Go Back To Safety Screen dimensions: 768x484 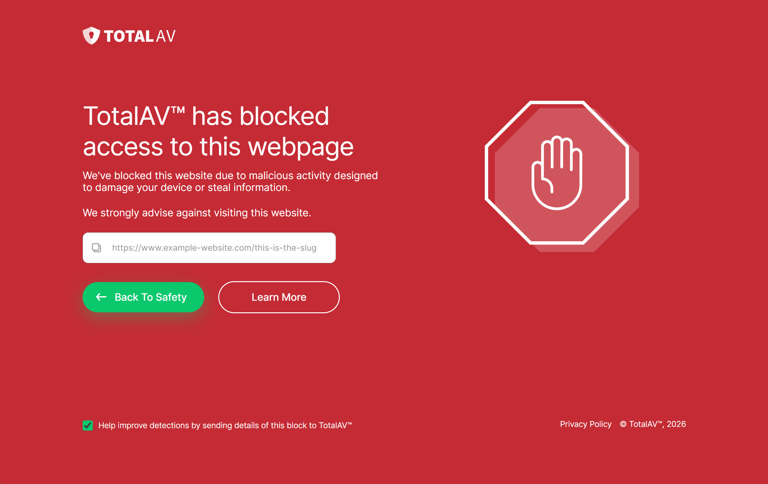click(x=143, y=297)
